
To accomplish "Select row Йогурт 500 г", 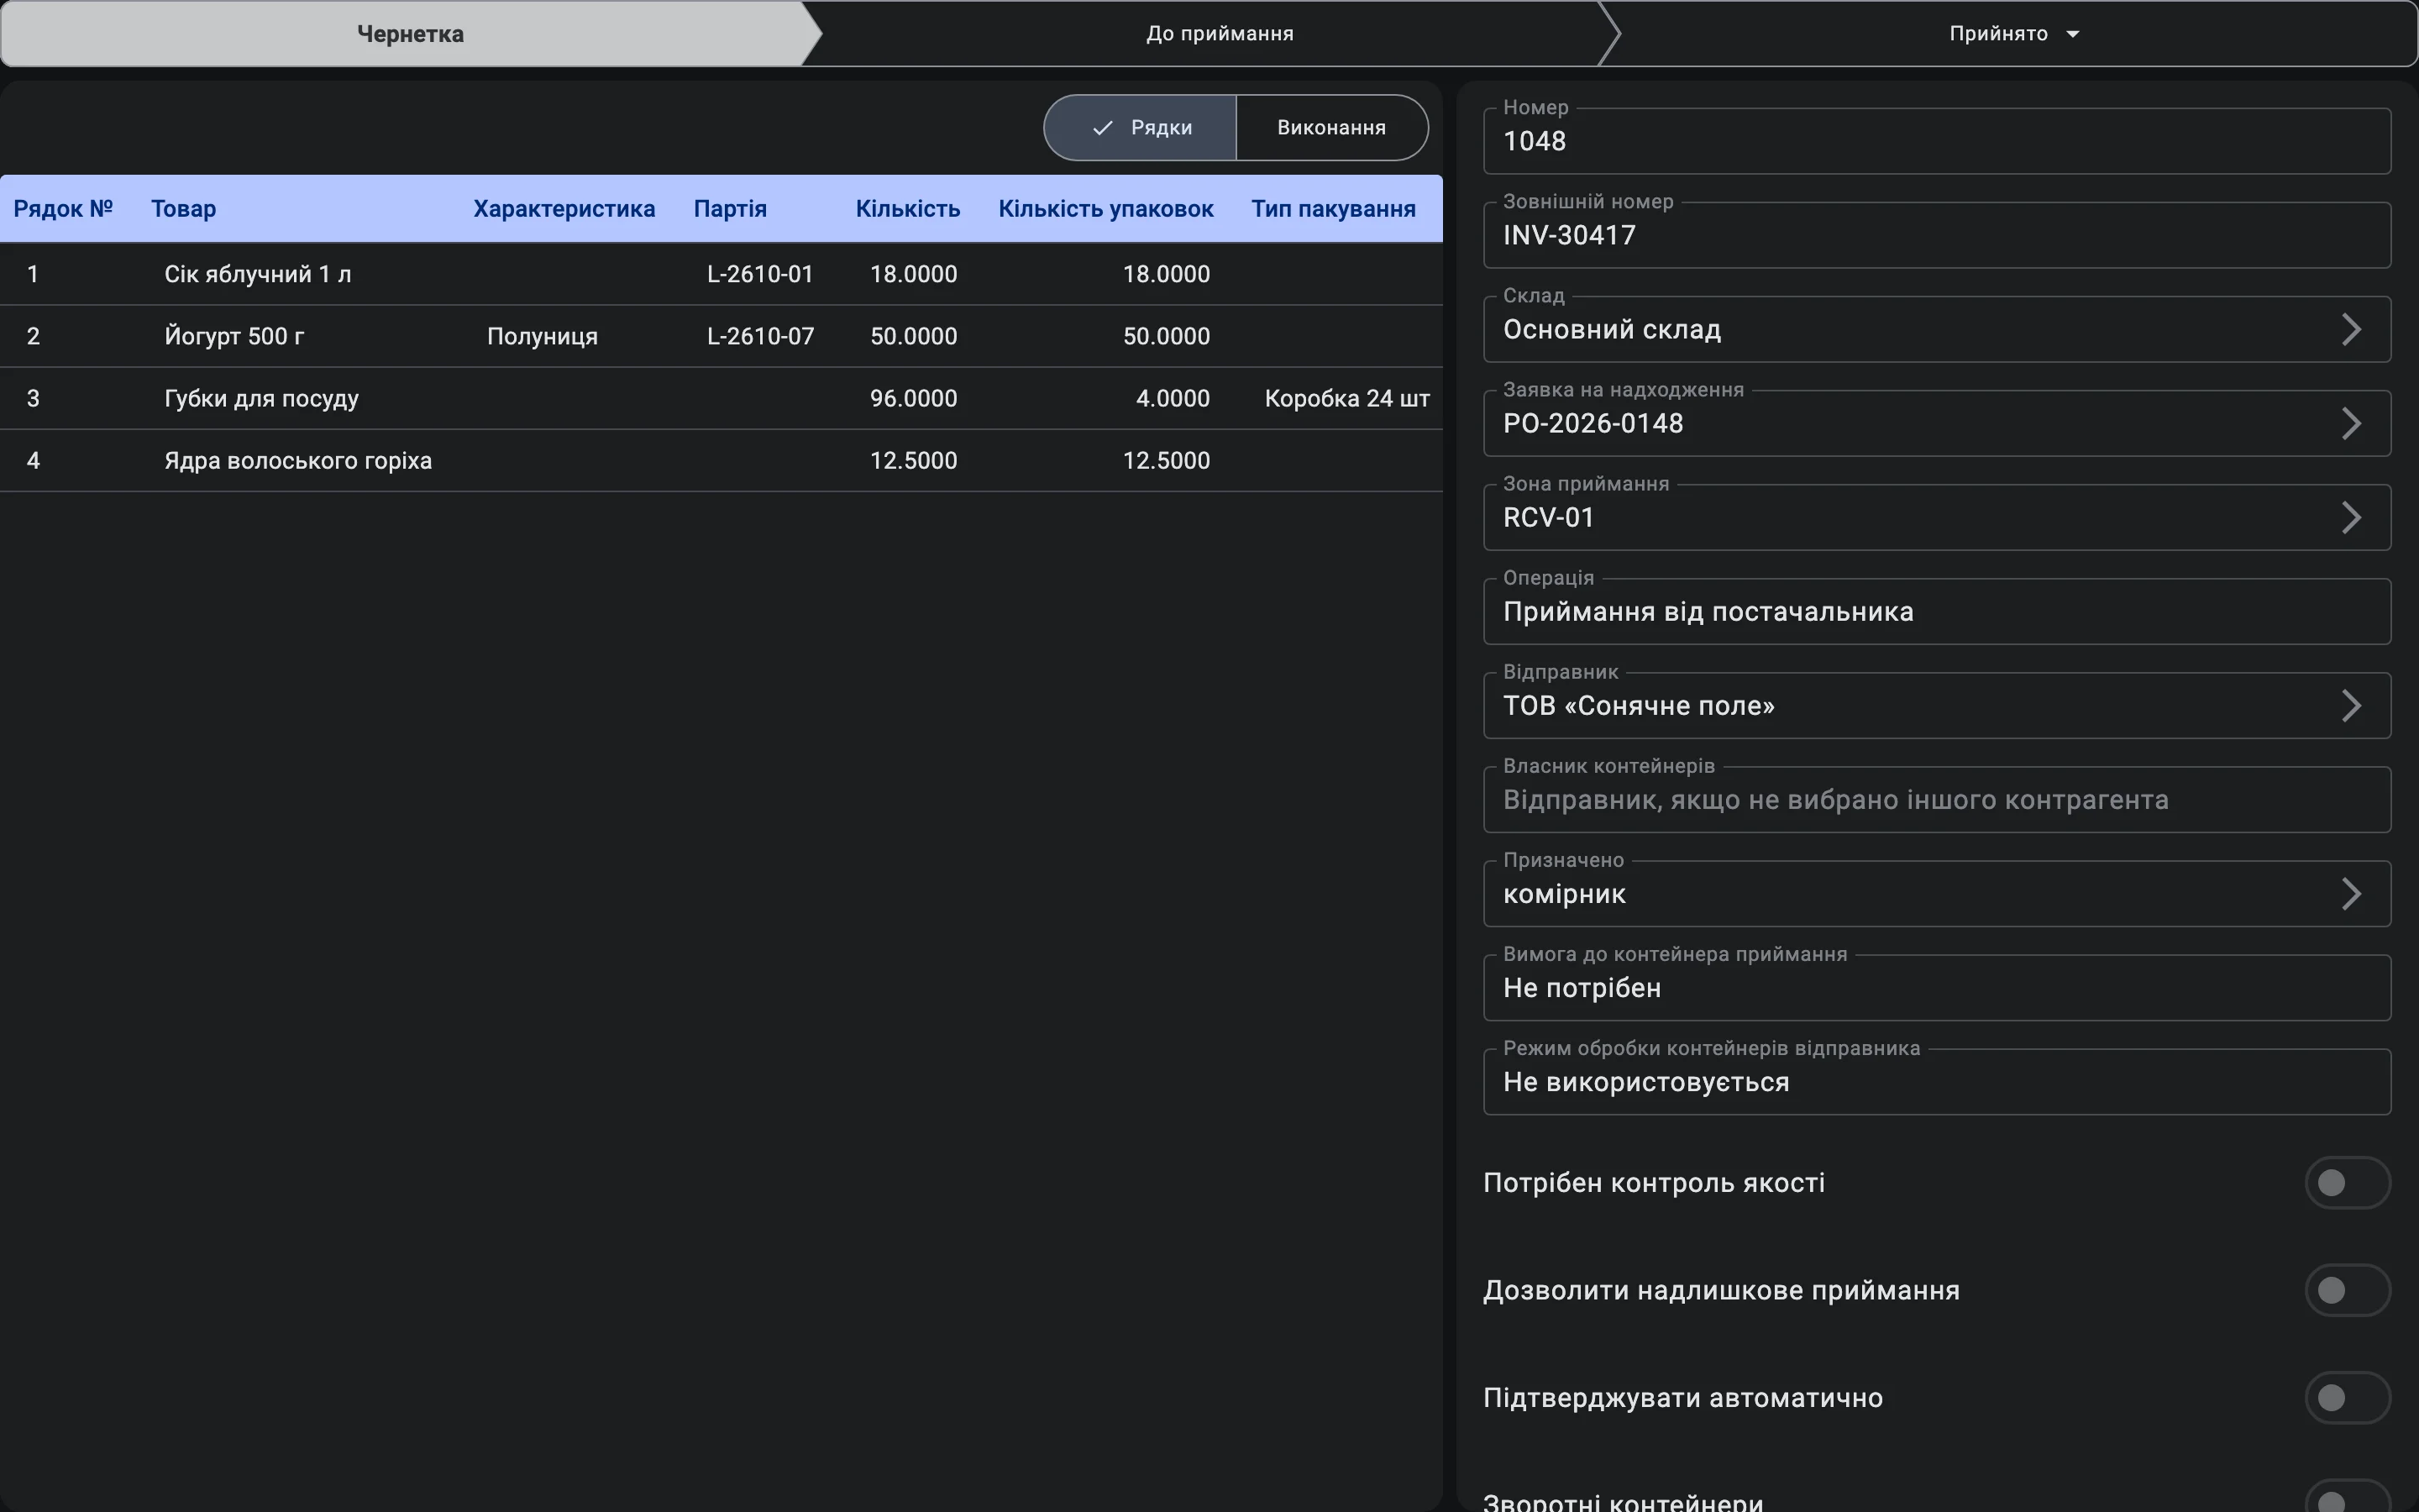I will (x=721, y=336).
